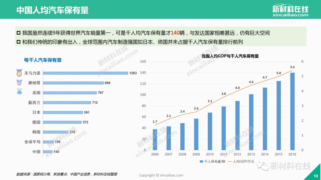This screenshot has height=180, width=321.
Task: Click the bronze medal icon beside 美国
Action: pyautogui.click(x=19, y=91)
